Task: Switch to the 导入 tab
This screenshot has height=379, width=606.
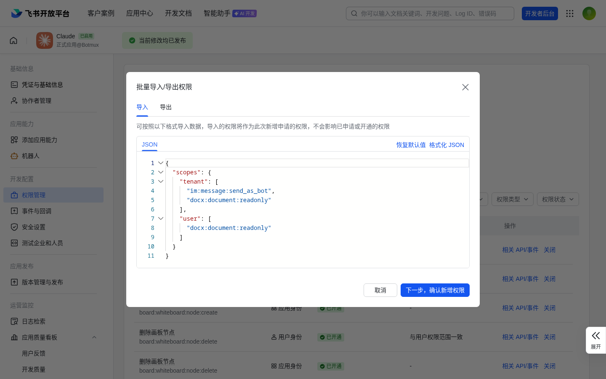Action: click(x=142, y=107)
